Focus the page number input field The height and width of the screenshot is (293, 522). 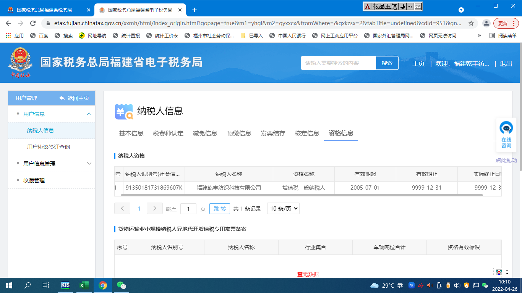coord(188,209)
